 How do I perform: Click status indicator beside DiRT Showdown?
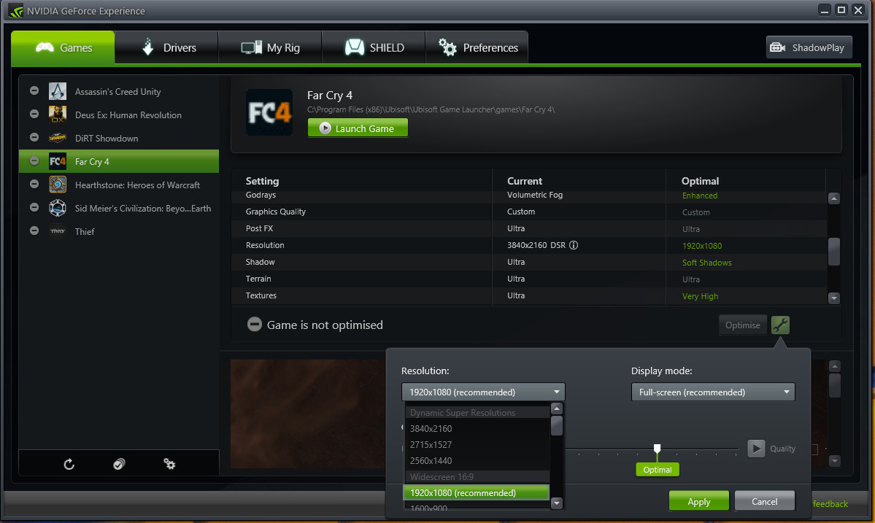pos(34,137)
